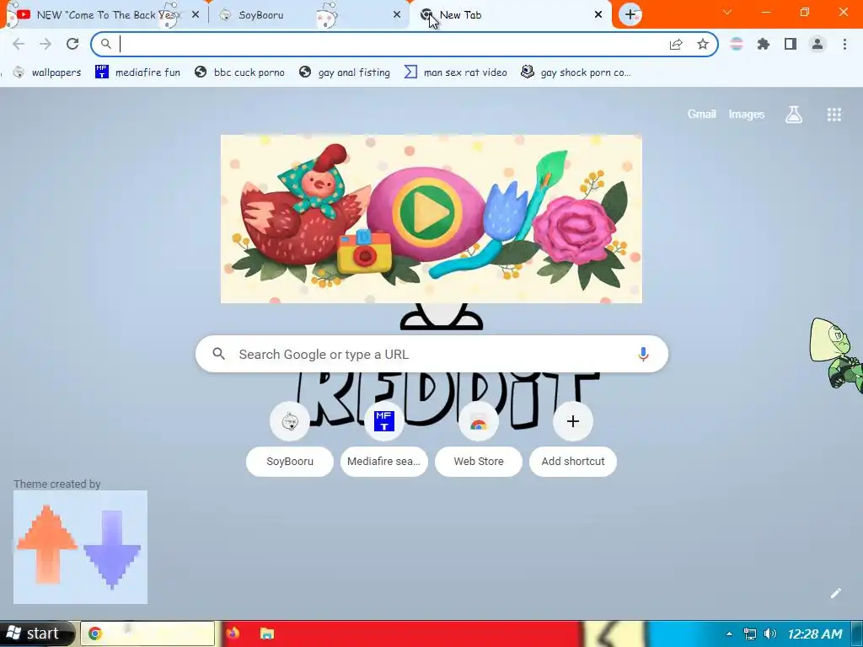Click the magnifier icon in Google search box

tap(218, 354)
